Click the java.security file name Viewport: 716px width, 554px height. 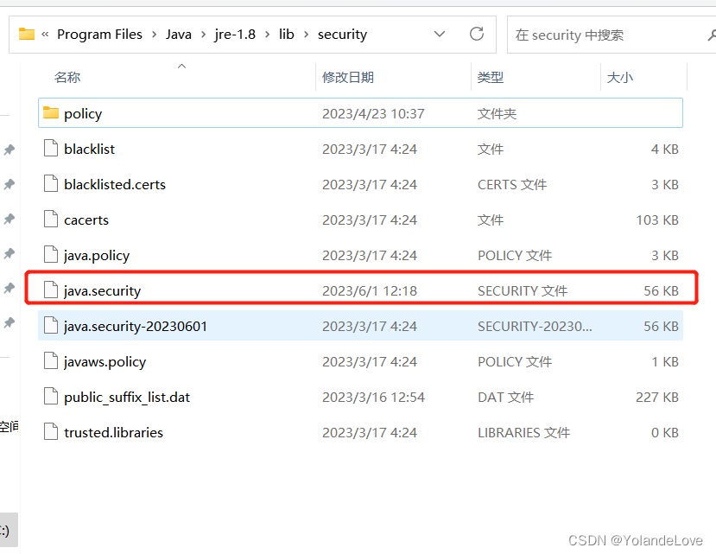coord(102,291)
